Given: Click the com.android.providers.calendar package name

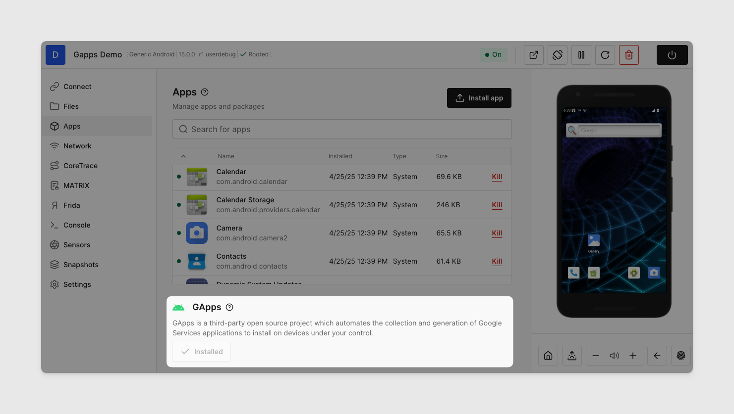Looking at the screenshot, I should [x=268, y=210].
